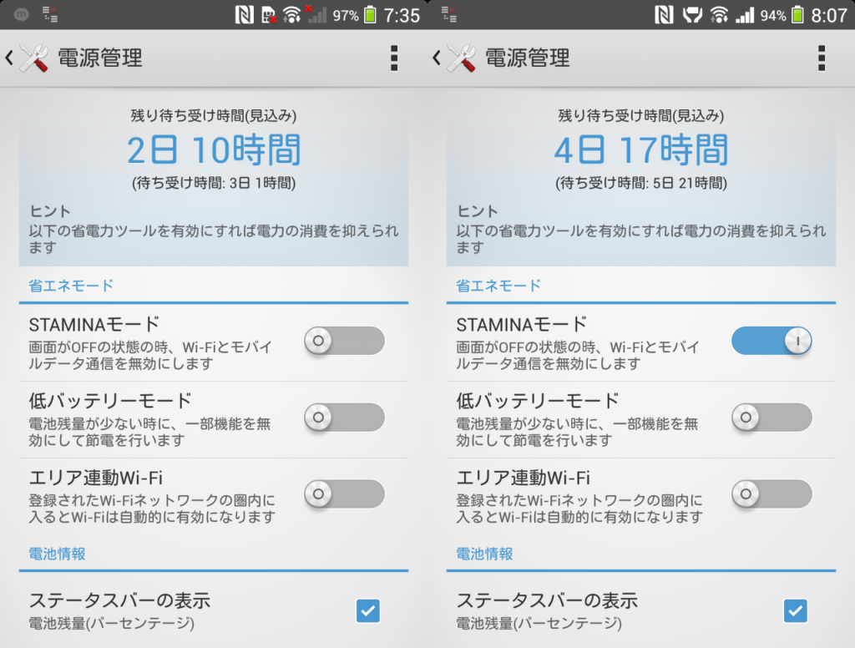The image size is (855, 648).
Task: Tap the back arrow in left screen
Action: [9, 58]
